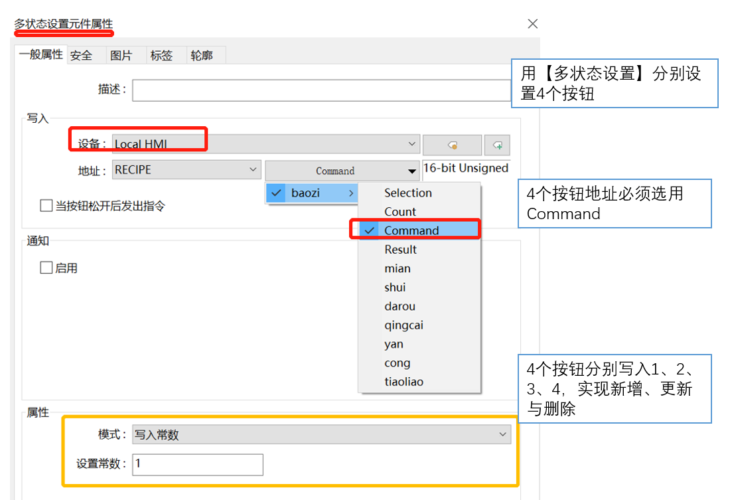Click the tag settings icon button
The width and height of the screenshot is (730, 500).
point(452,145)
